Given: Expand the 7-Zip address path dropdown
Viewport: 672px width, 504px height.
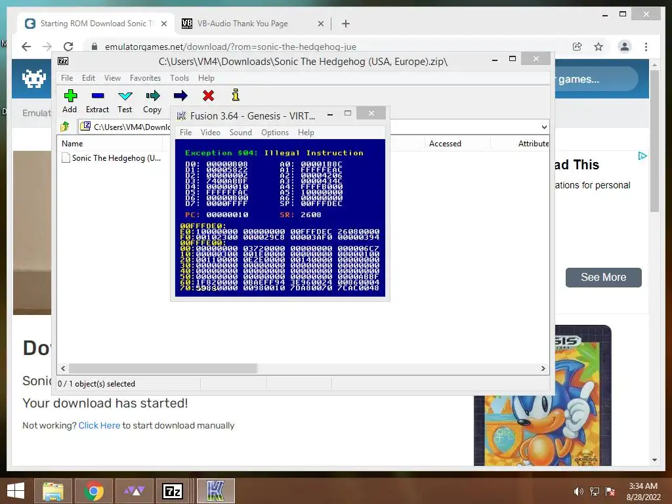Looking at the screenshot, I should 544,127.
